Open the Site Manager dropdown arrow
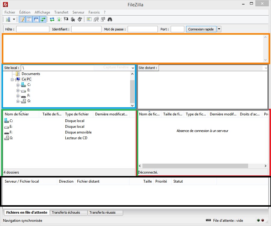271x226 pixels. 14,19
